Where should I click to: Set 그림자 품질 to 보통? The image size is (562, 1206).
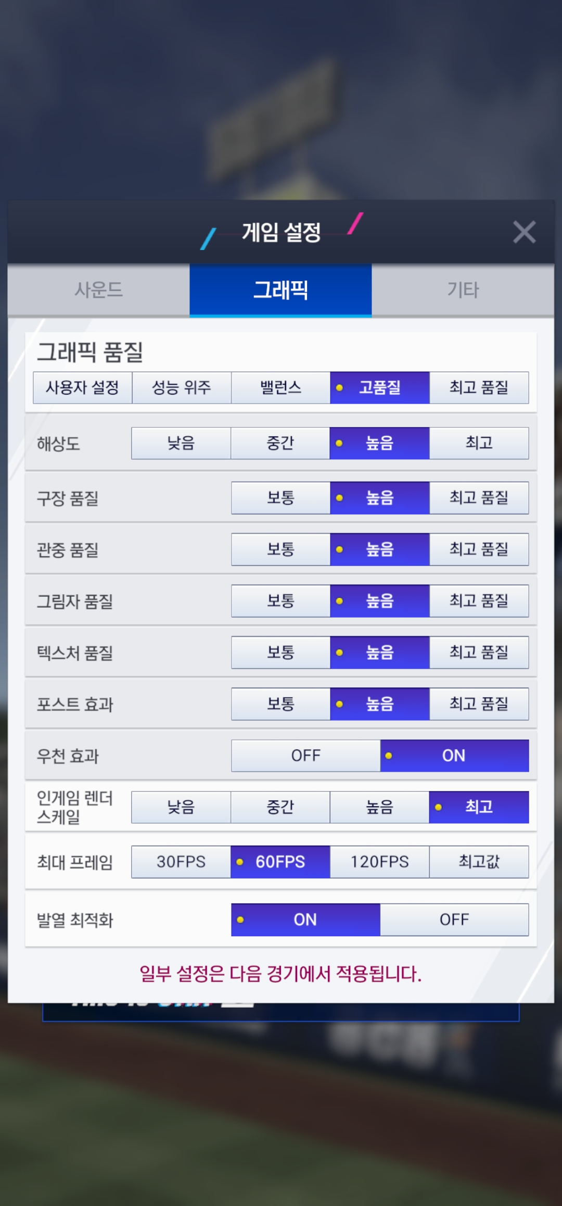tap(280, 601)
